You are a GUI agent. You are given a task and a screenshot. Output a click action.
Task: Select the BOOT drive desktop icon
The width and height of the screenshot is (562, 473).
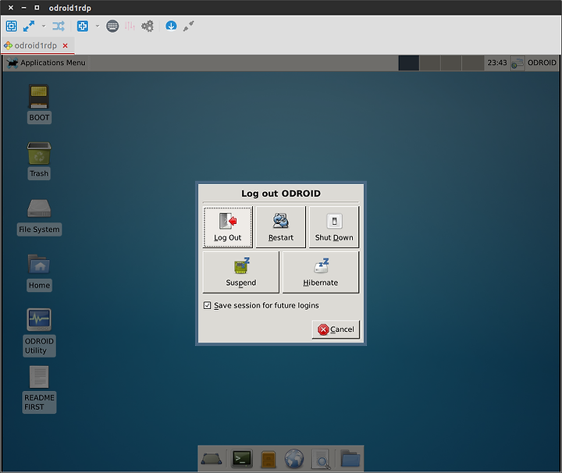[x=39, y=105]
